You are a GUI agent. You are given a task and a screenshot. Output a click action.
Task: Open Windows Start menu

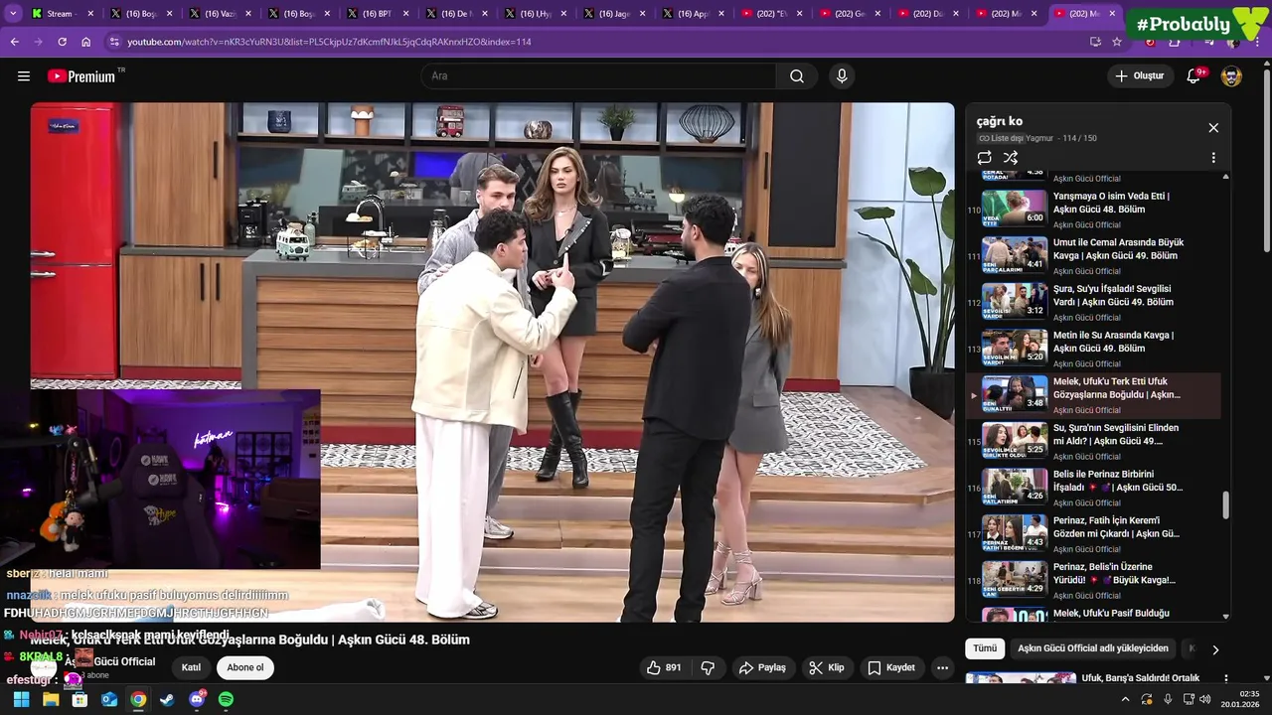click(21, 700)
